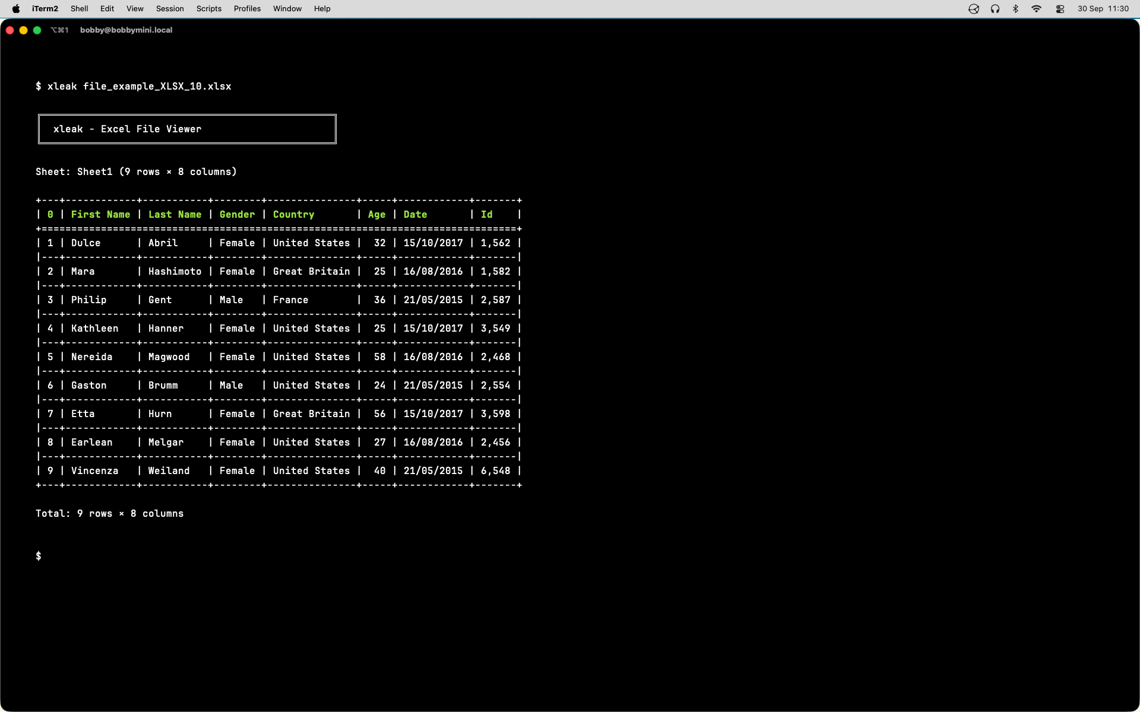
Task: Click the date and time 30 Sep 11:30
Action: [x=1103, y=9]
